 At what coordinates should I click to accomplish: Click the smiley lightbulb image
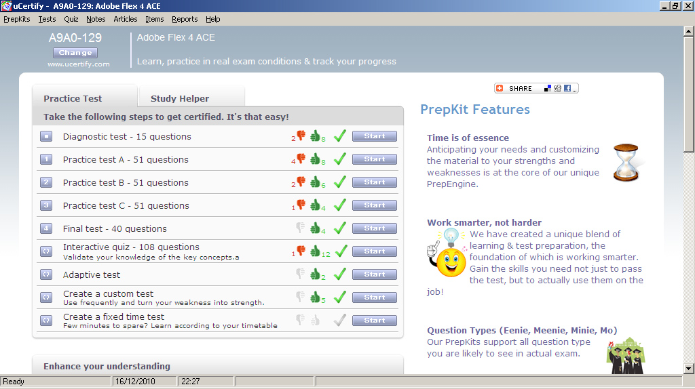pos(447,253)
